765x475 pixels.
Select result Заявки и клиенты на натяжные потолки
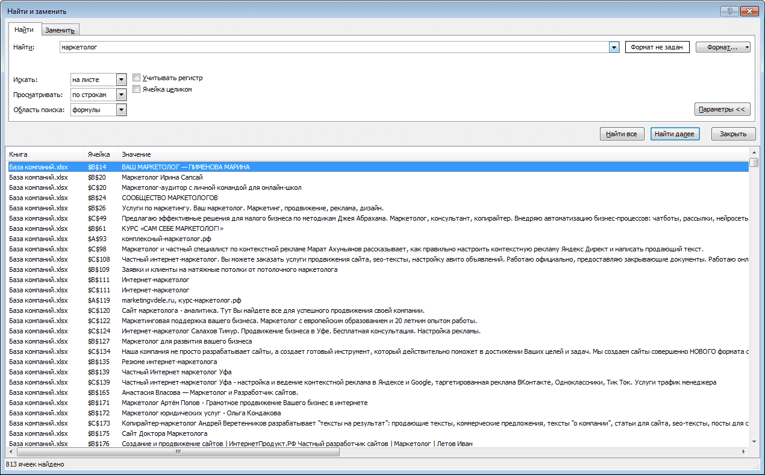point(378,269)
